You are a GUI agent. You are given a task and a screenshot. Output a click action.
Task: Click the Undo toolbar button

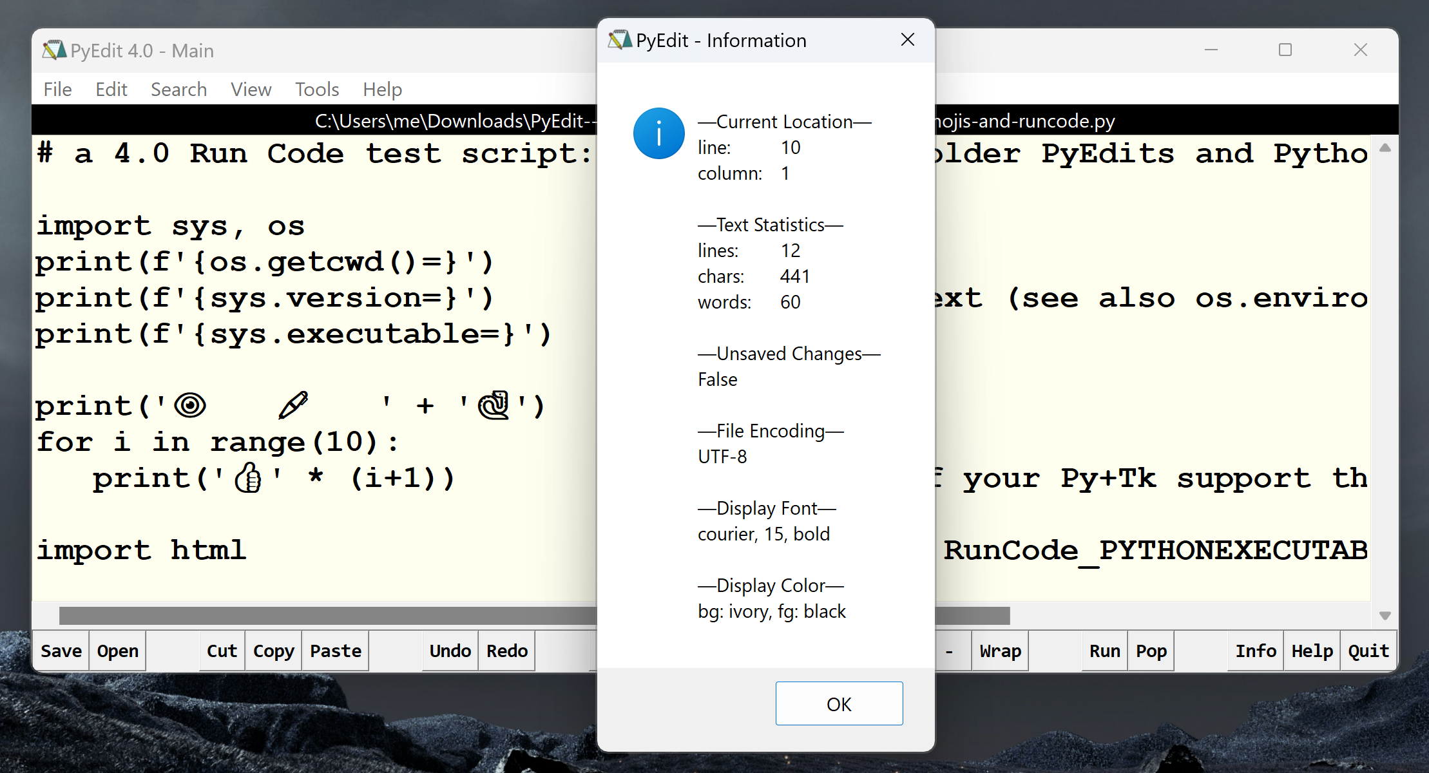[x=450, y=651]
